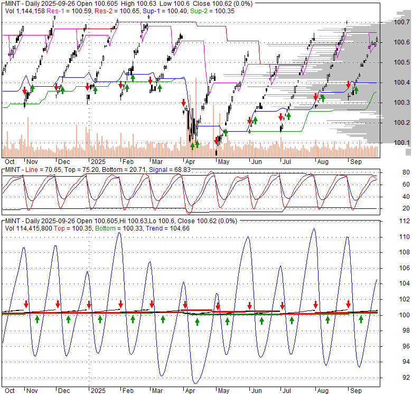The width and height of the screenshot is (412, 394).
Task: Click the red down arrow at April in trend panel
Action: [185, 305]
